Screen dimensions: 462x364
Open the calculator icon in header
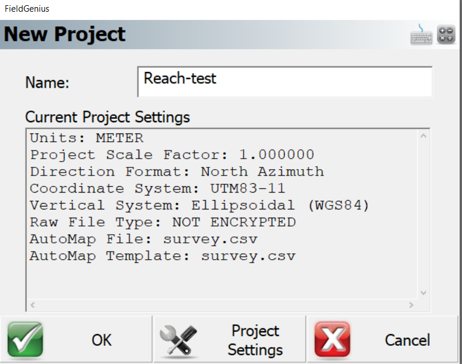pos(446,35)
